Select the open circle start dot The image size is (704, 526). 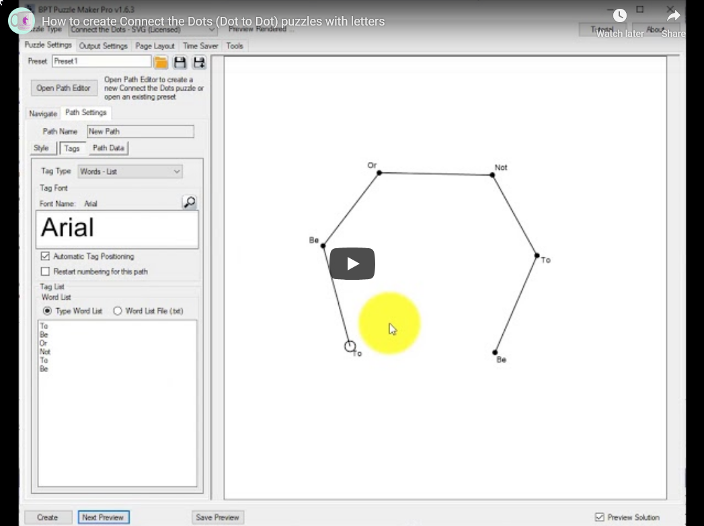point(350,346)
